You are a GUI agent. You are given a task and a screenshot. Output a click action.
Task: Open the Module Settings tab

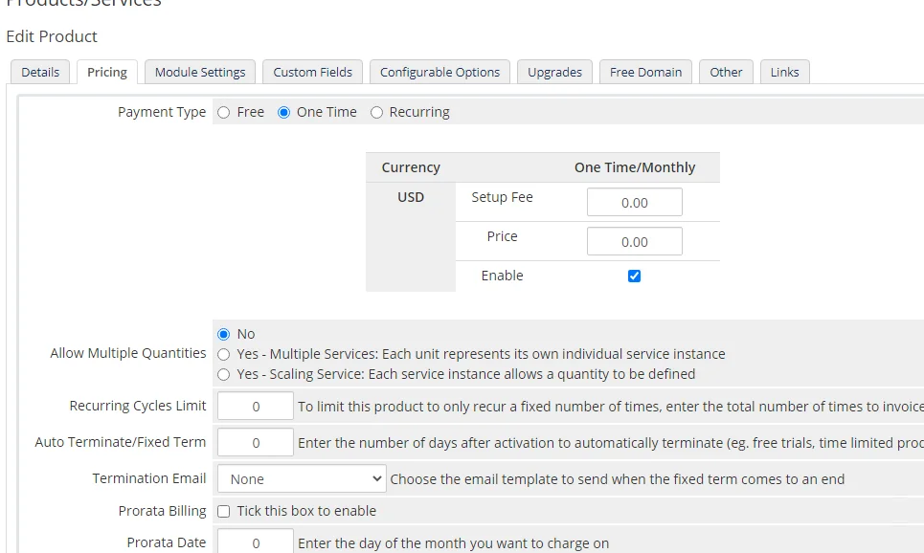200,72
